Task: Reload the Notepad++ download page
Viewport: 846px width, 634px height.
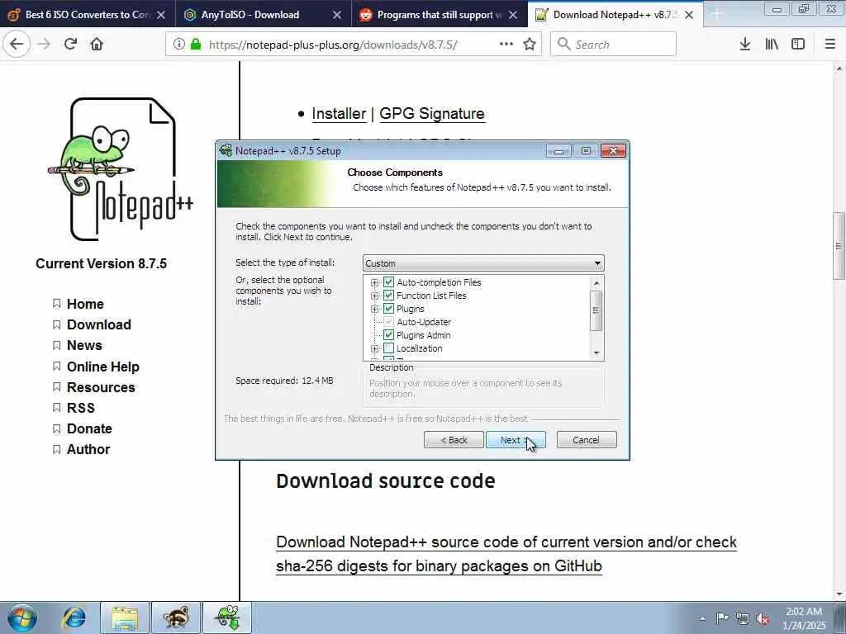Action: tap(71, 45)
